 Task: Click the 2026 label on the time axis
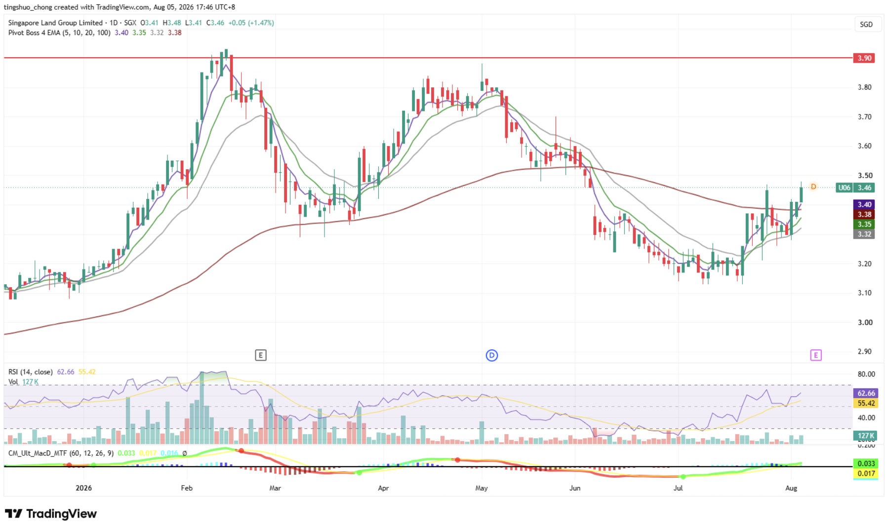point(83,488)
